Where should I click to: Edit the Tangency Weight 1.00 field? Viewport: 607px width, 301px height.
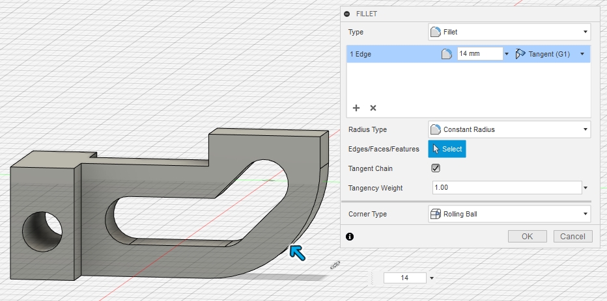[x=507, y=187]
